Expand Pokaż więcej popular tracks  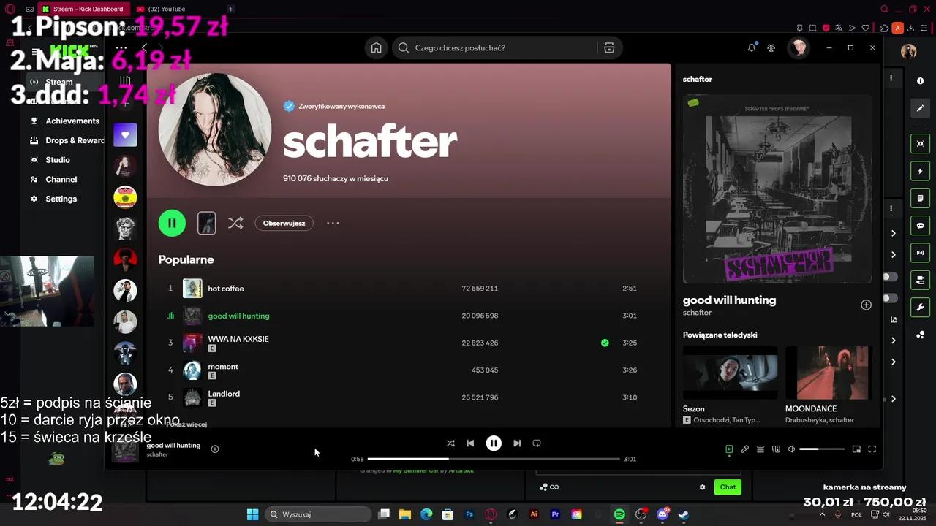[186, 424]
